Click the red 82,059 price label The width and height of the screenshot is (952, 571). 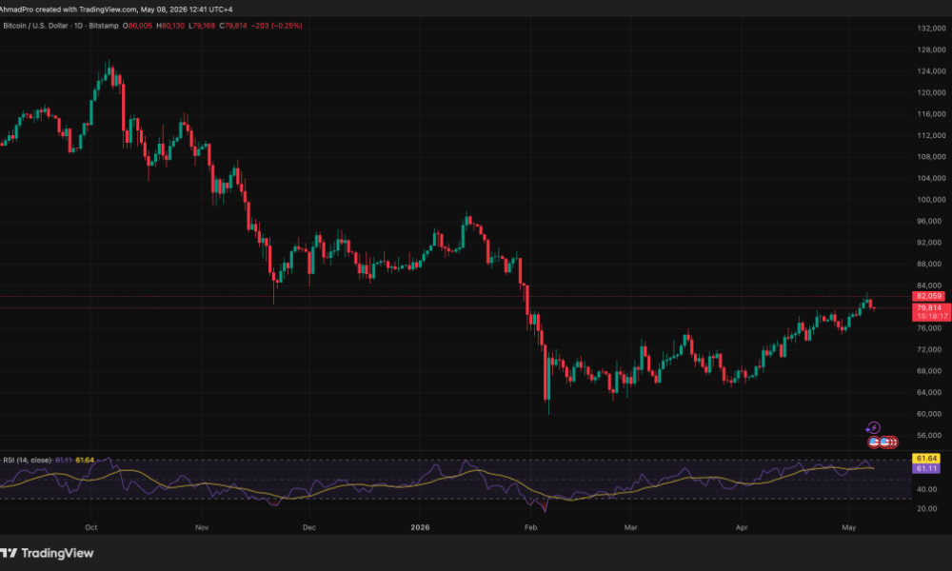[x=928, y=296]
